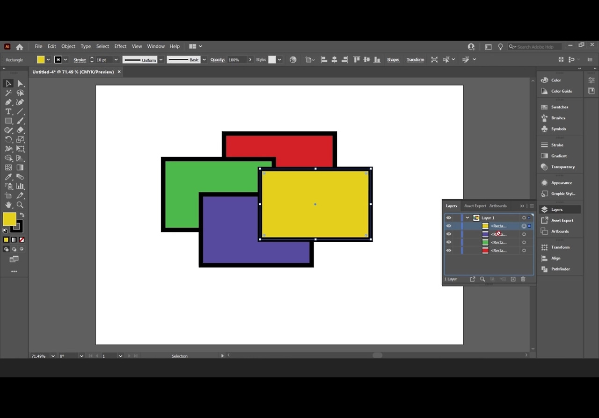Screen dimensions: 599x418
Task: Open the Pathfinder panel
Action: point(561,269)
